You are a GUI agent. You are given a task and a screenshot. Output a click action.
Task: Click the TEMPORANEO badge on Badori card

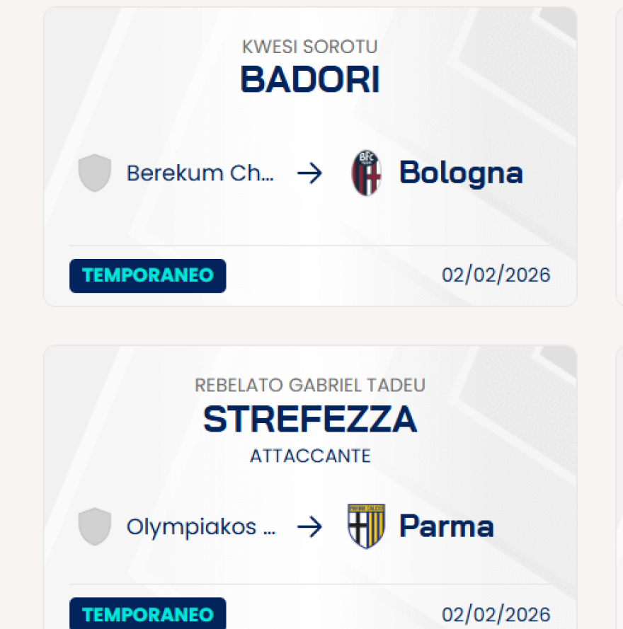pos(147,276)
